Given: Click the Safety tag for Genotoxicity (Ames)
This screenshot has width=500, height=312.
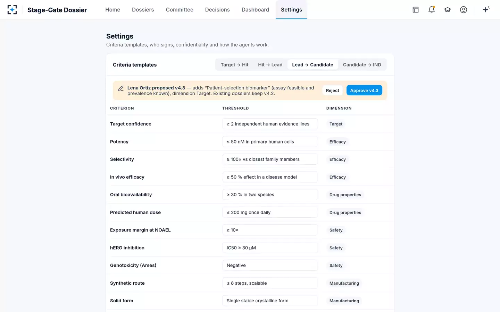Looking at the screenshot, I should pyautogui.click(x=336, y=266).
